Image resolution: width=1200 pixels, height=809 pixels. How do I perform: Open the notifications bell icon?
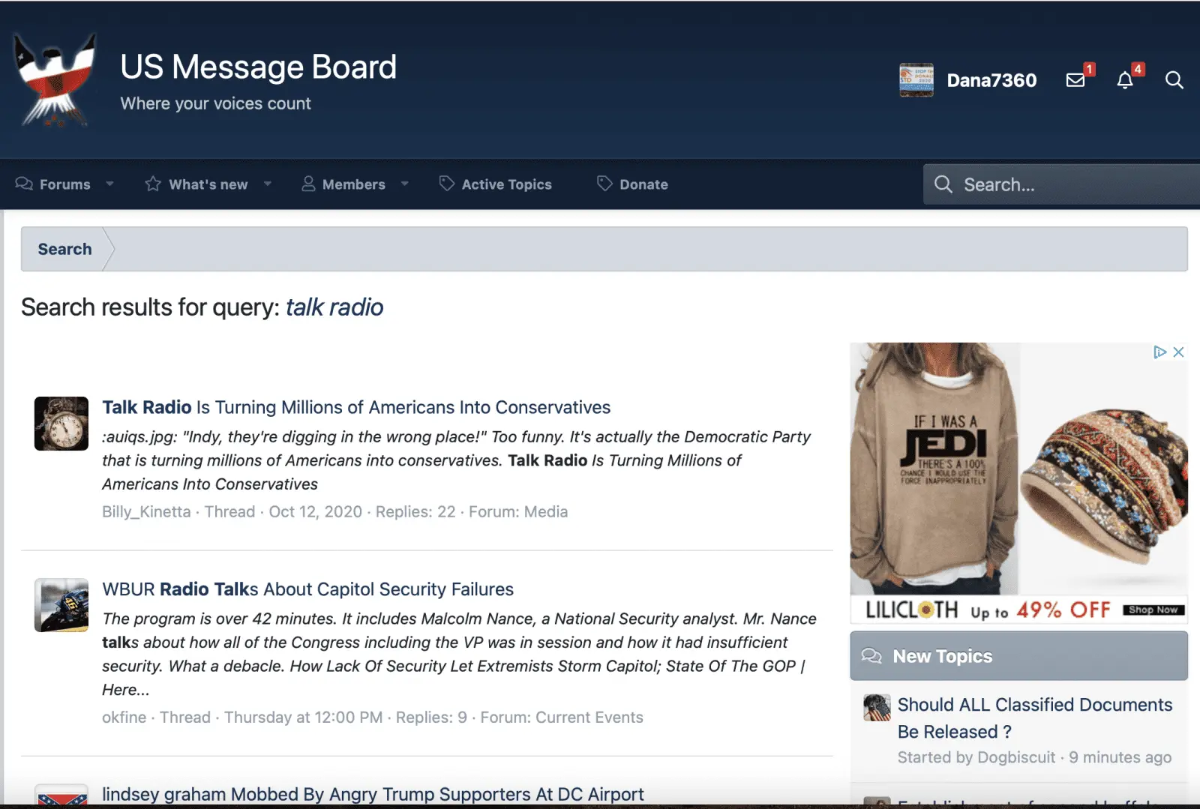1125,80
